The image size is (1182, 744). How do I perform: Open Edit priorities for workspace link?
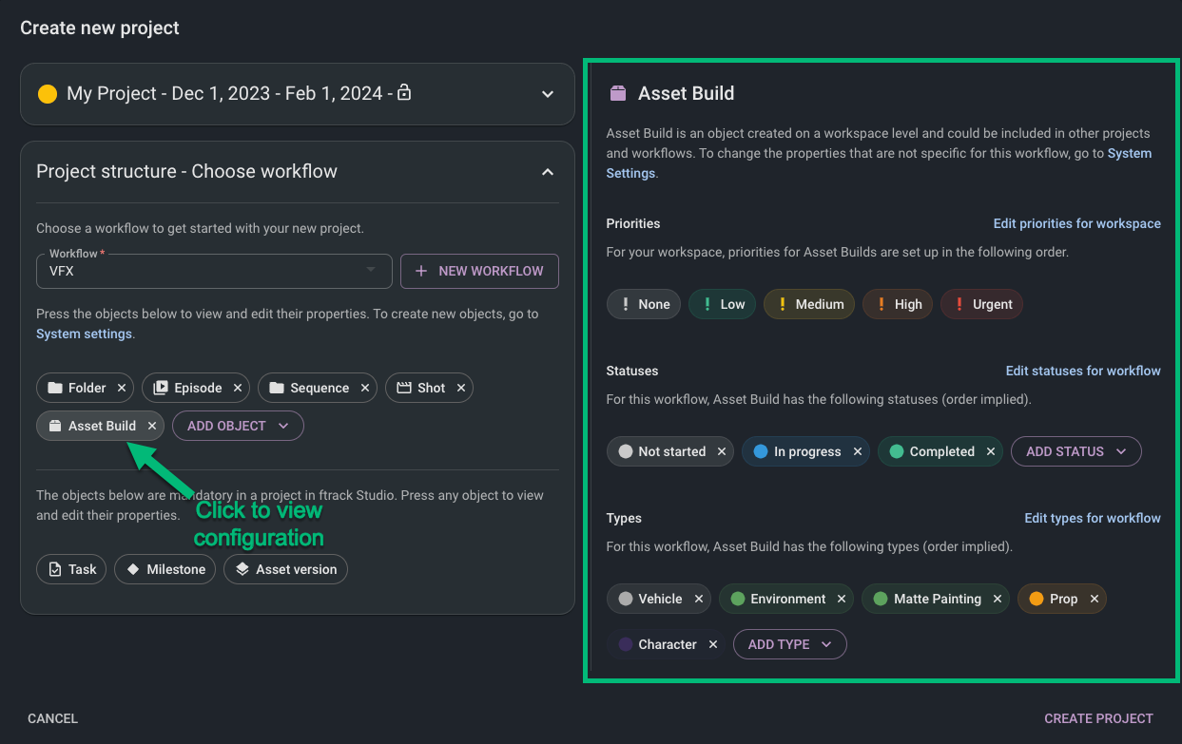[x=1076, y=223]
